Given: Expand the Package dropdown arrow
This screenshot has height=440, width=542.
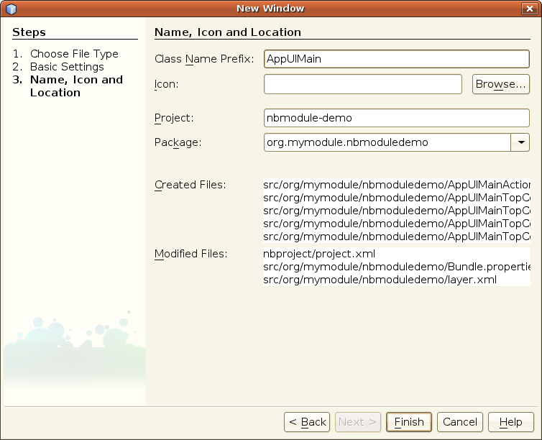Looking at the screenshot, I should (520, 142).
